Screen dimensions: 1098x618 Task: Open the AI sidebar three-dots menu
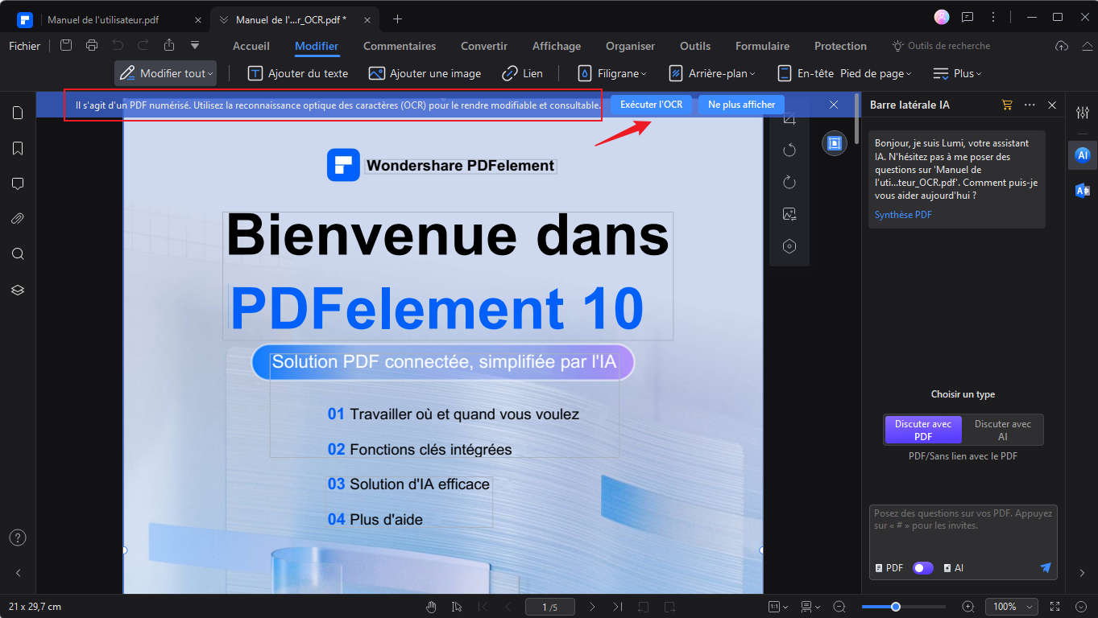coord(1030,105)
